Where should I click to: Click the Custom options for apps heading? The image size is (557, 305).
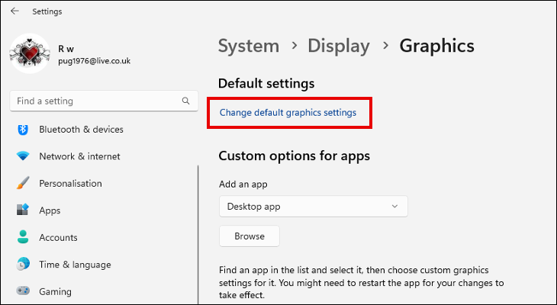(x=294, y=156)
